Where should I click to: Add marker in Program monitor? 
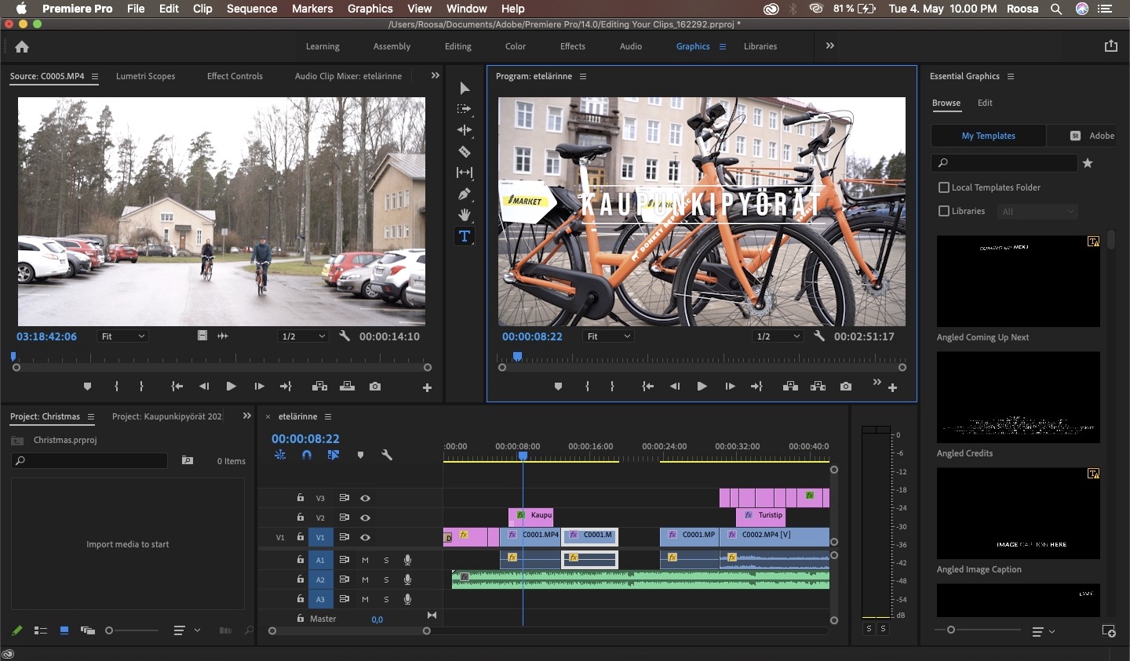pyautogui.click(x=558, y=387)
